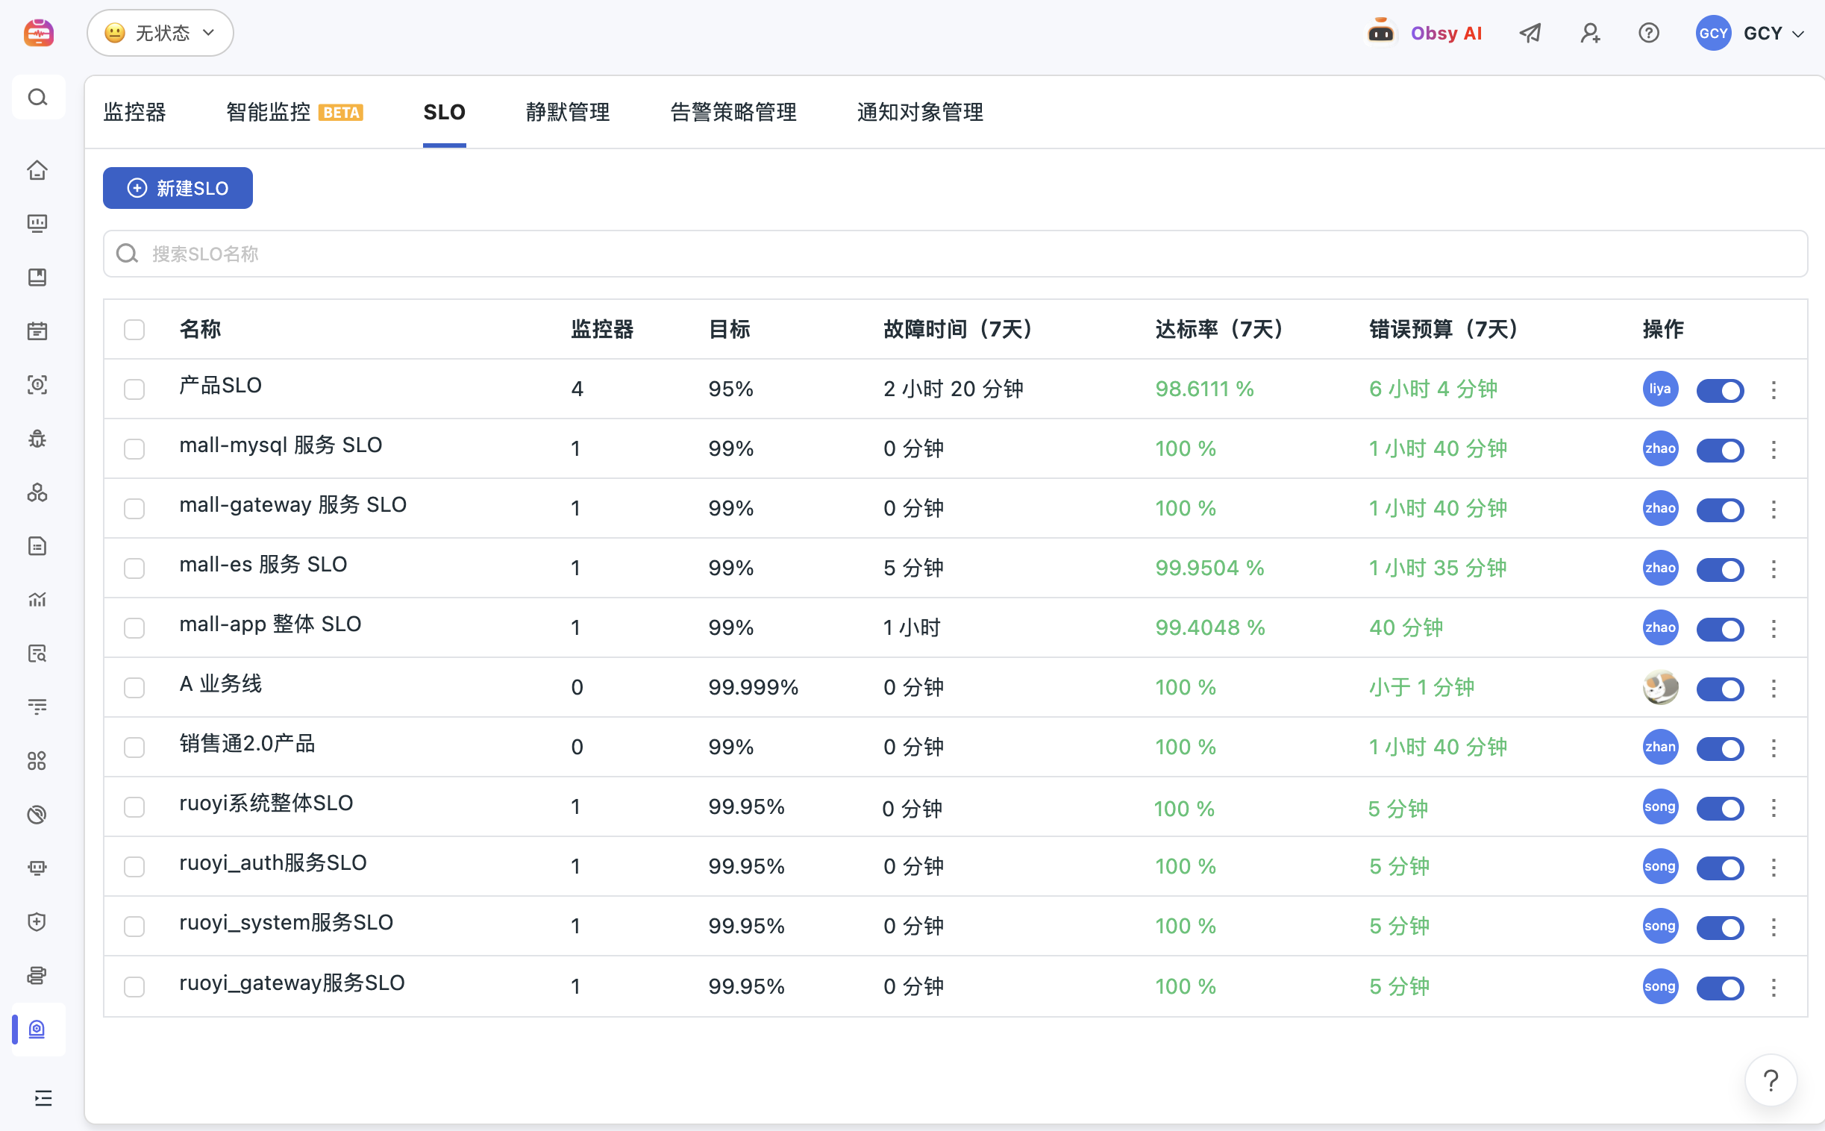Expand the sidebar menu at bottom

point(43,1097)
